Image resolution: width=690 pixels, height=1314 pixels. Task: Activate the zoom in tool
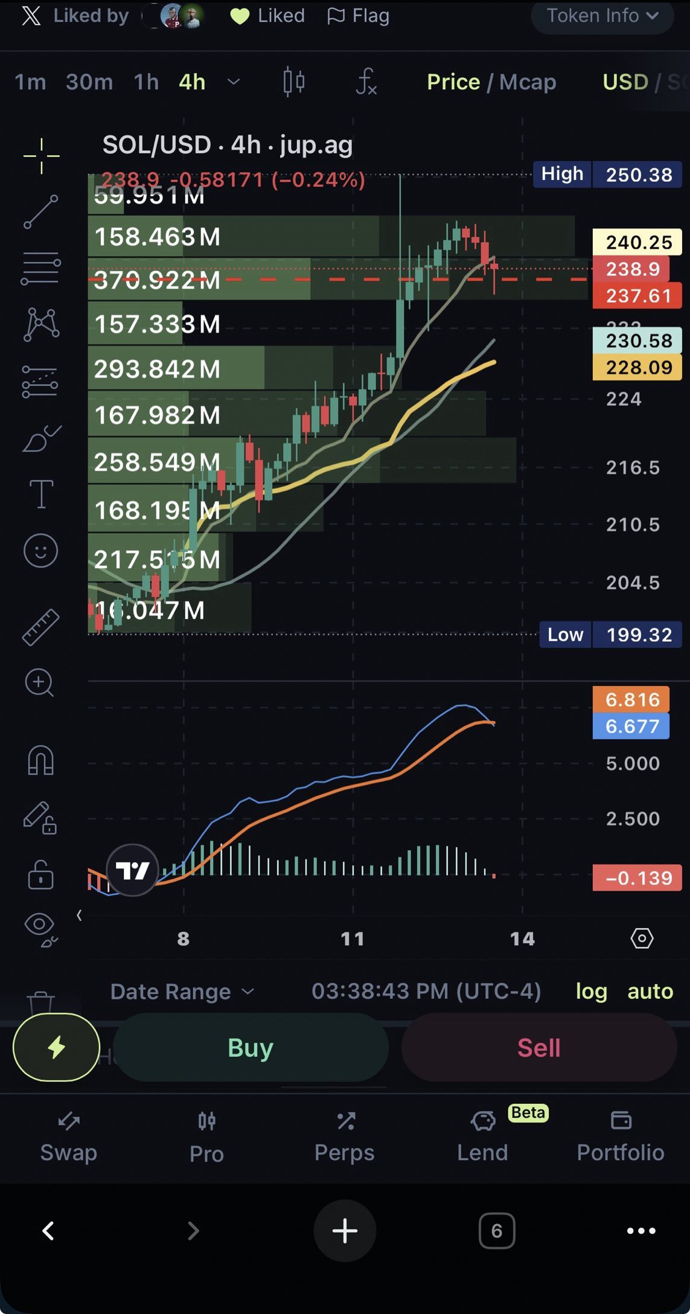(39, 683)
